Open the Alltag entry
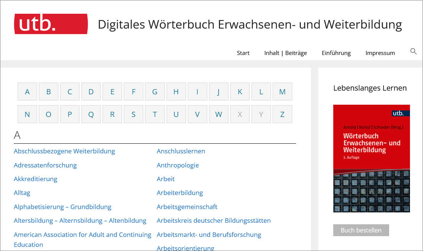 click(22, 193)
